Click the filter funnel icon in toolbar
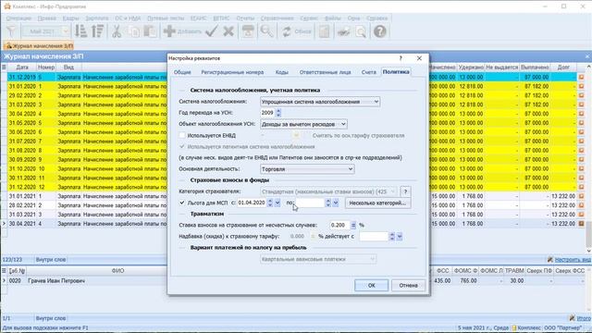Image resolution: width=592 pixels, height=333 pixels. pyautogui.click(x=11, y=31)
